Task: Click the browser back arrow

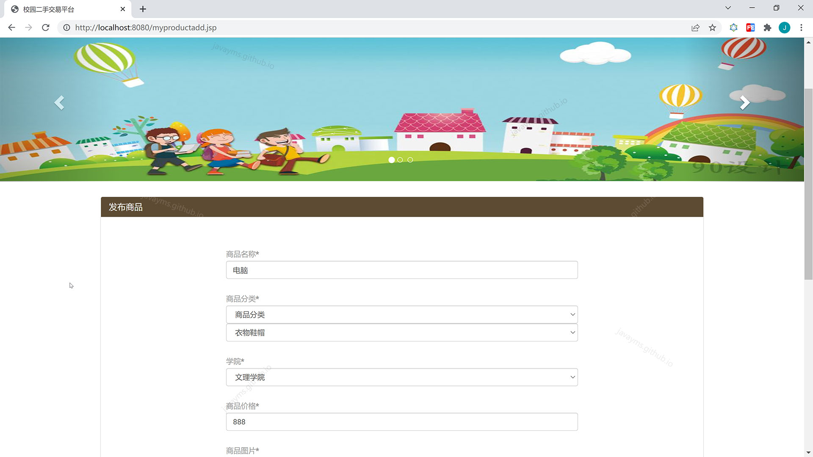Action: pos(11,28)
